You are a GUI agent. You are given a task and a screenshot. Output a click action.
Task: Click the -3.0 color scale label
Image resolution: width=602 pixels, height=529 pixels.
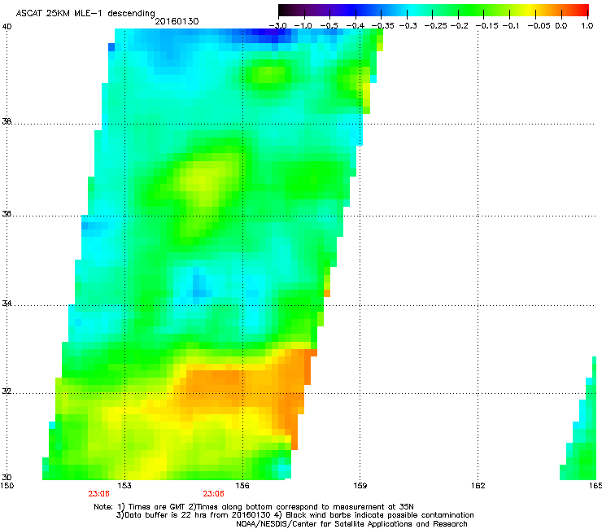pos(277,26)
